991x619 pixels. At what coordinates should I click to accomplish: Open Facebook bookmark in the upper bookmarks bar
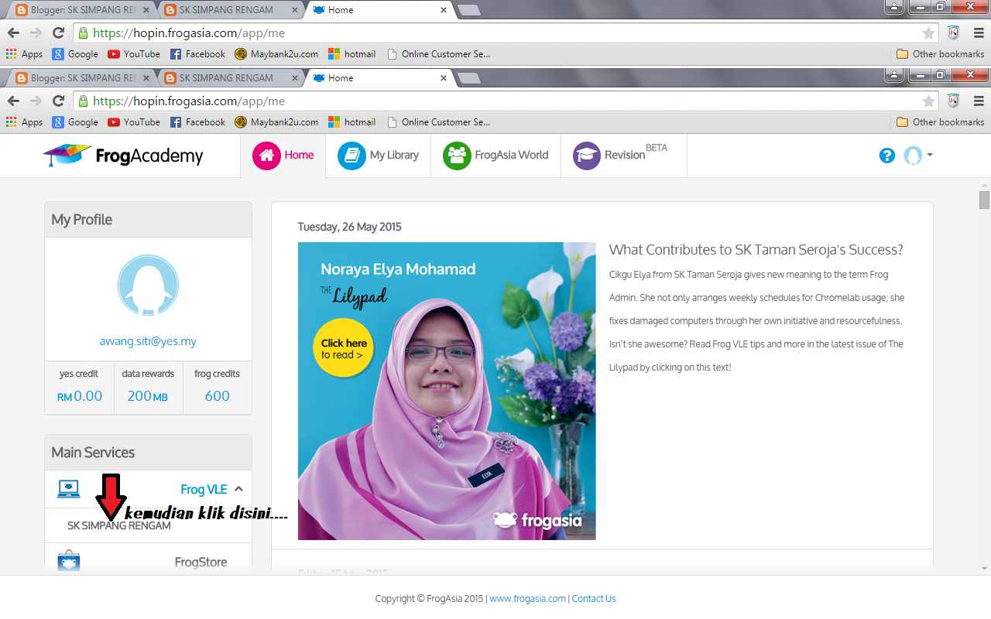pyautogui.click(x=197, y=54)
